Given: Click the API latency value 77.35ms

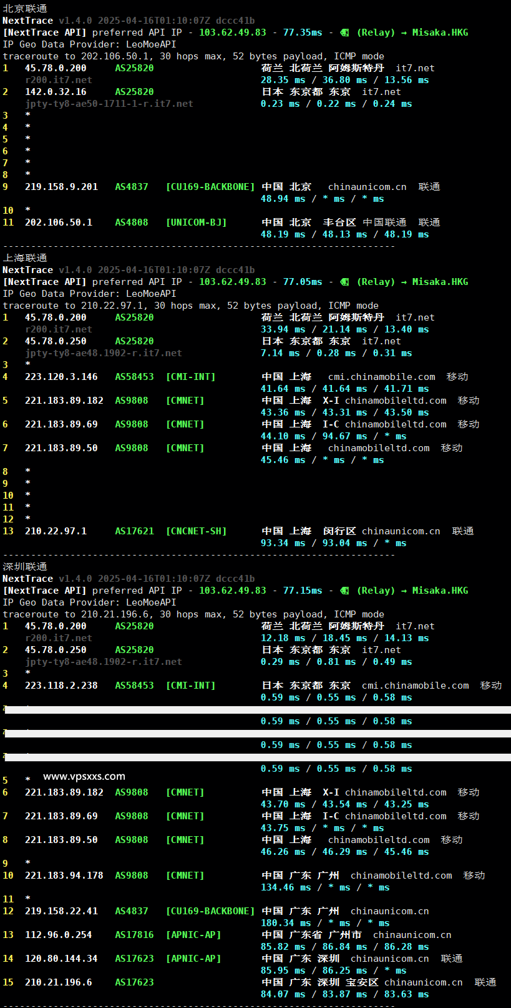Looking at the screenshot, I should (303, 32).
